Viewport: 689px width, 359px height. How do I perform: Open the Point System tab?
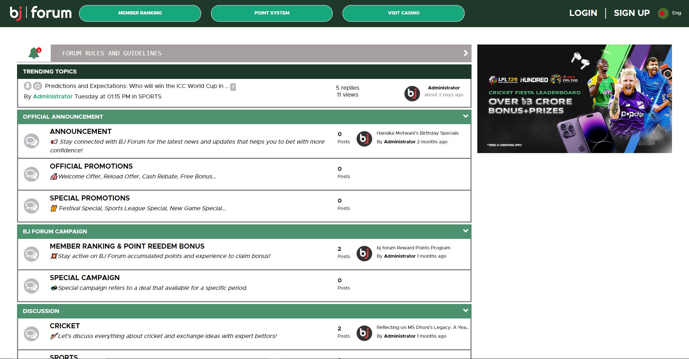tap(272, 13)
